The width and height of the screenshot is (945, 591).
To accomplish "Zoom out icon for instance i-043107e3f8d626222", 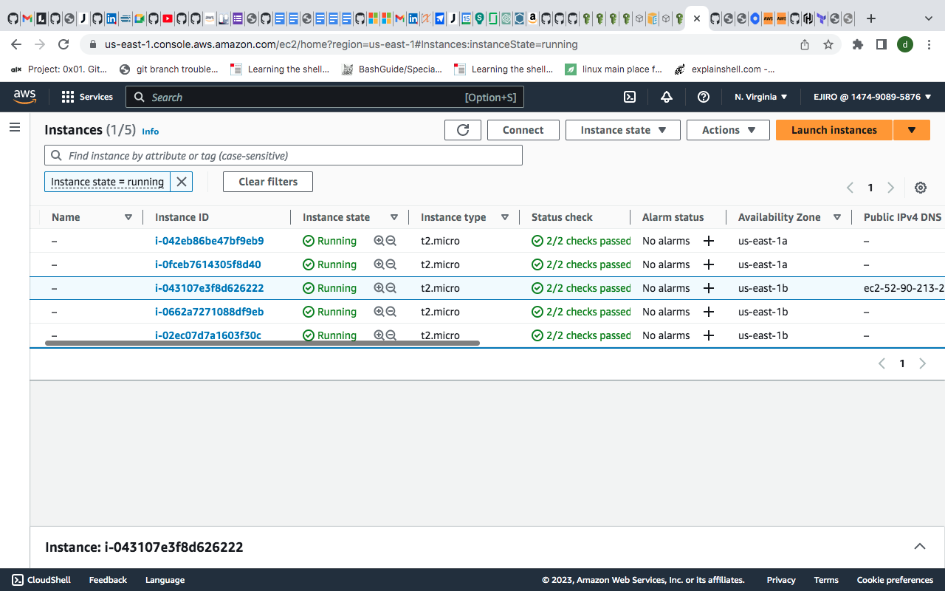I will 391,288.
